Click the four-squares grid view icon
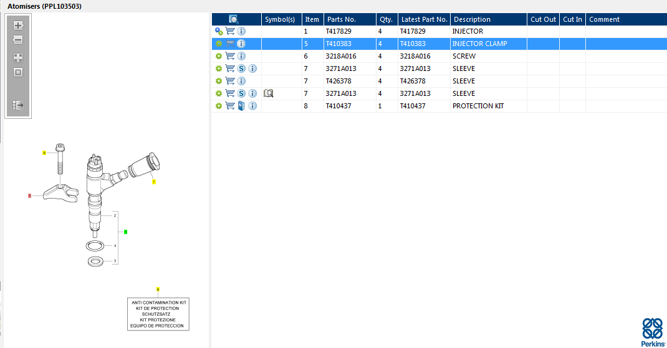Screen dimensions: 667x348 tap(18, 57)
